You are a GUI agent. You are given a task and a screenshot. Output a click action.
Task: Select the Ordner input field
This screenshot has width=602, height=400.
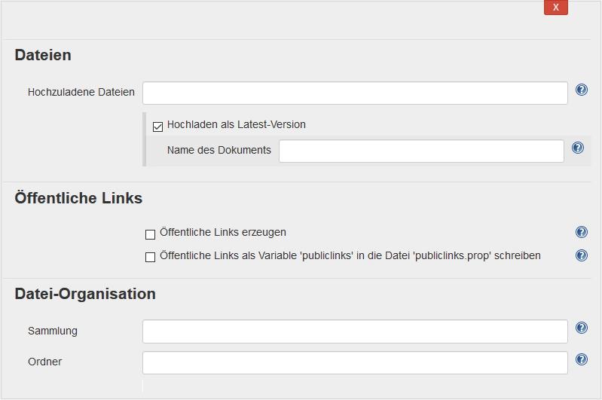pyautogui.click(x=355, y=362)
